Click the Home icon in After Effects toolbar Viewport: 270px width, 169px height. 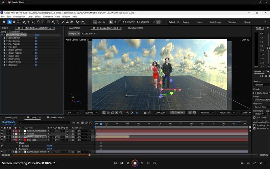pyautogui.click(x=4, y=22)
